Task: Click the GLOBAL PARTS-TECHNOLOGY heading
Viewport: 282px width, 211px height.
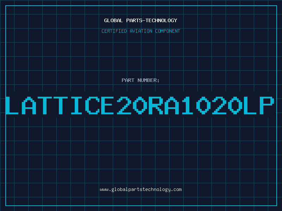Action: [x=141, y=20]
